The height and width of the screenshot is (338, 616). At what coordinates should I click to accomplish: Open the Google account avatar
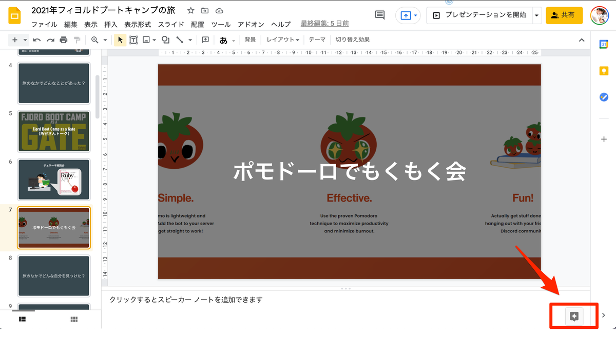point(599,15)
